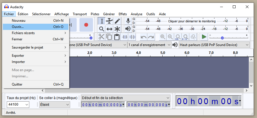Click the microphone recording meter icon
Image resolution: width=257 pixels, height=118 pixels.
tap(128, 21)
